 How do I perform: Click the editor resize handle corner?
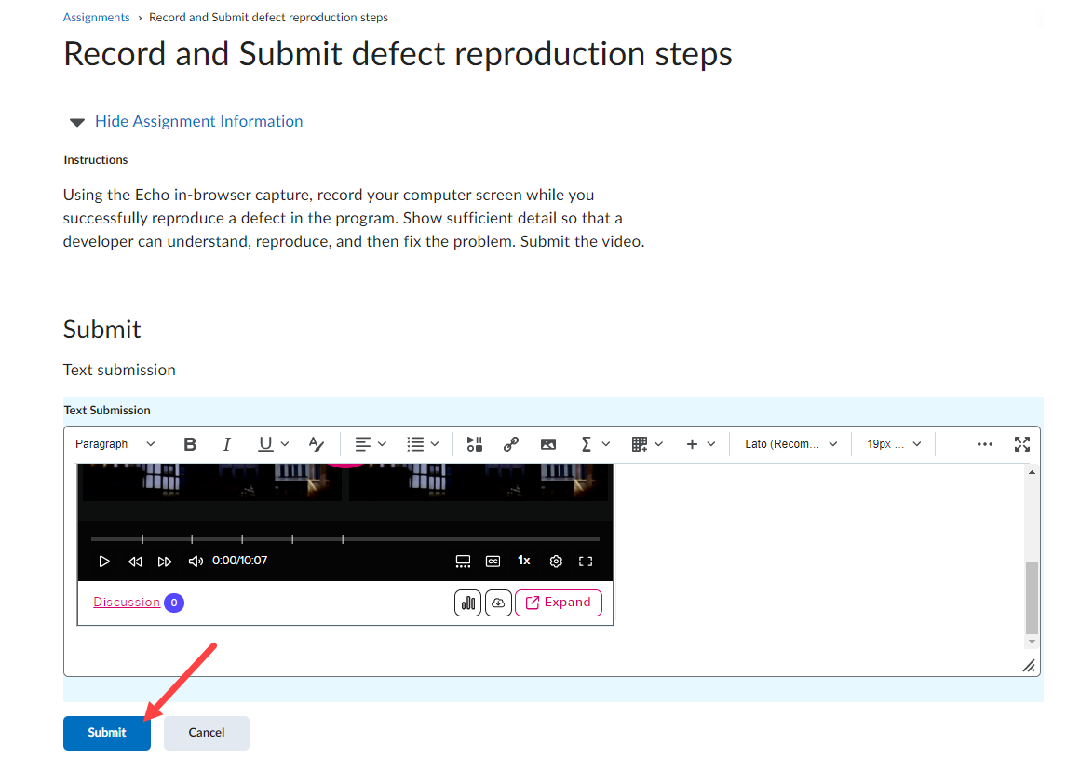(1029, 666)
